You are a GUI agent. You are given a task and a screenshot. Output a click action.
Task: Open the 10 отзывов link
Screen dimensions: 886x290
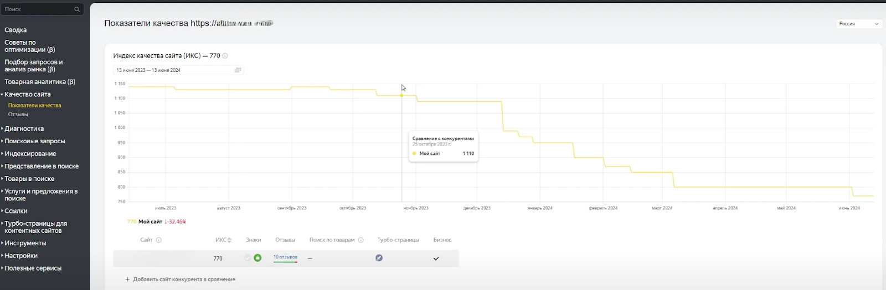coord(285,257)
